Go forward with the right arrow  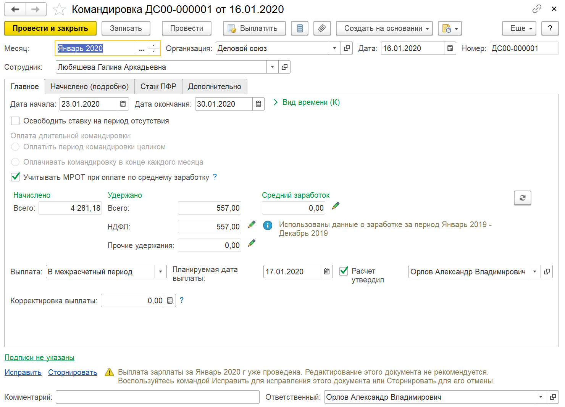point(36,10)
